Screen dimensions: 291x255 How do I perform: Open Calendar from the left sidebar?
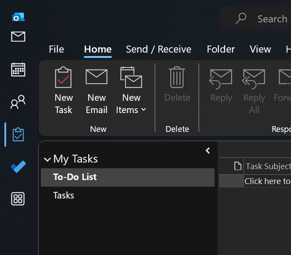[18, 70]
